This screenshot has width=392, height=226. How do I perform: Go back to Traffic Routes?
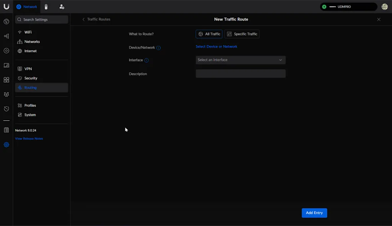96,19
